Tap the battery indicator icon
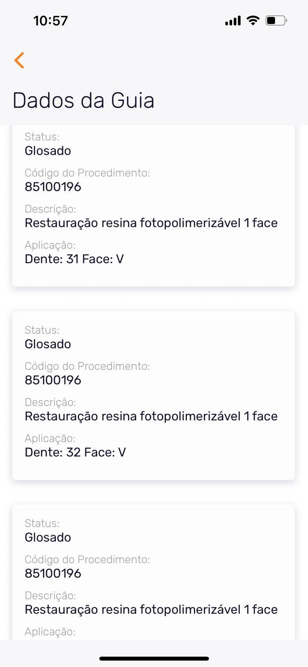The width and height of the screenshot is (308, 667). pos(276,20)
